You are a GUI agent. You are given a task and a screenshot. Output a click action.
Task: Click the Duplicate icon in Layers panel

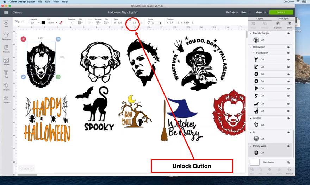pyautogui.click(x=278, y=24)
